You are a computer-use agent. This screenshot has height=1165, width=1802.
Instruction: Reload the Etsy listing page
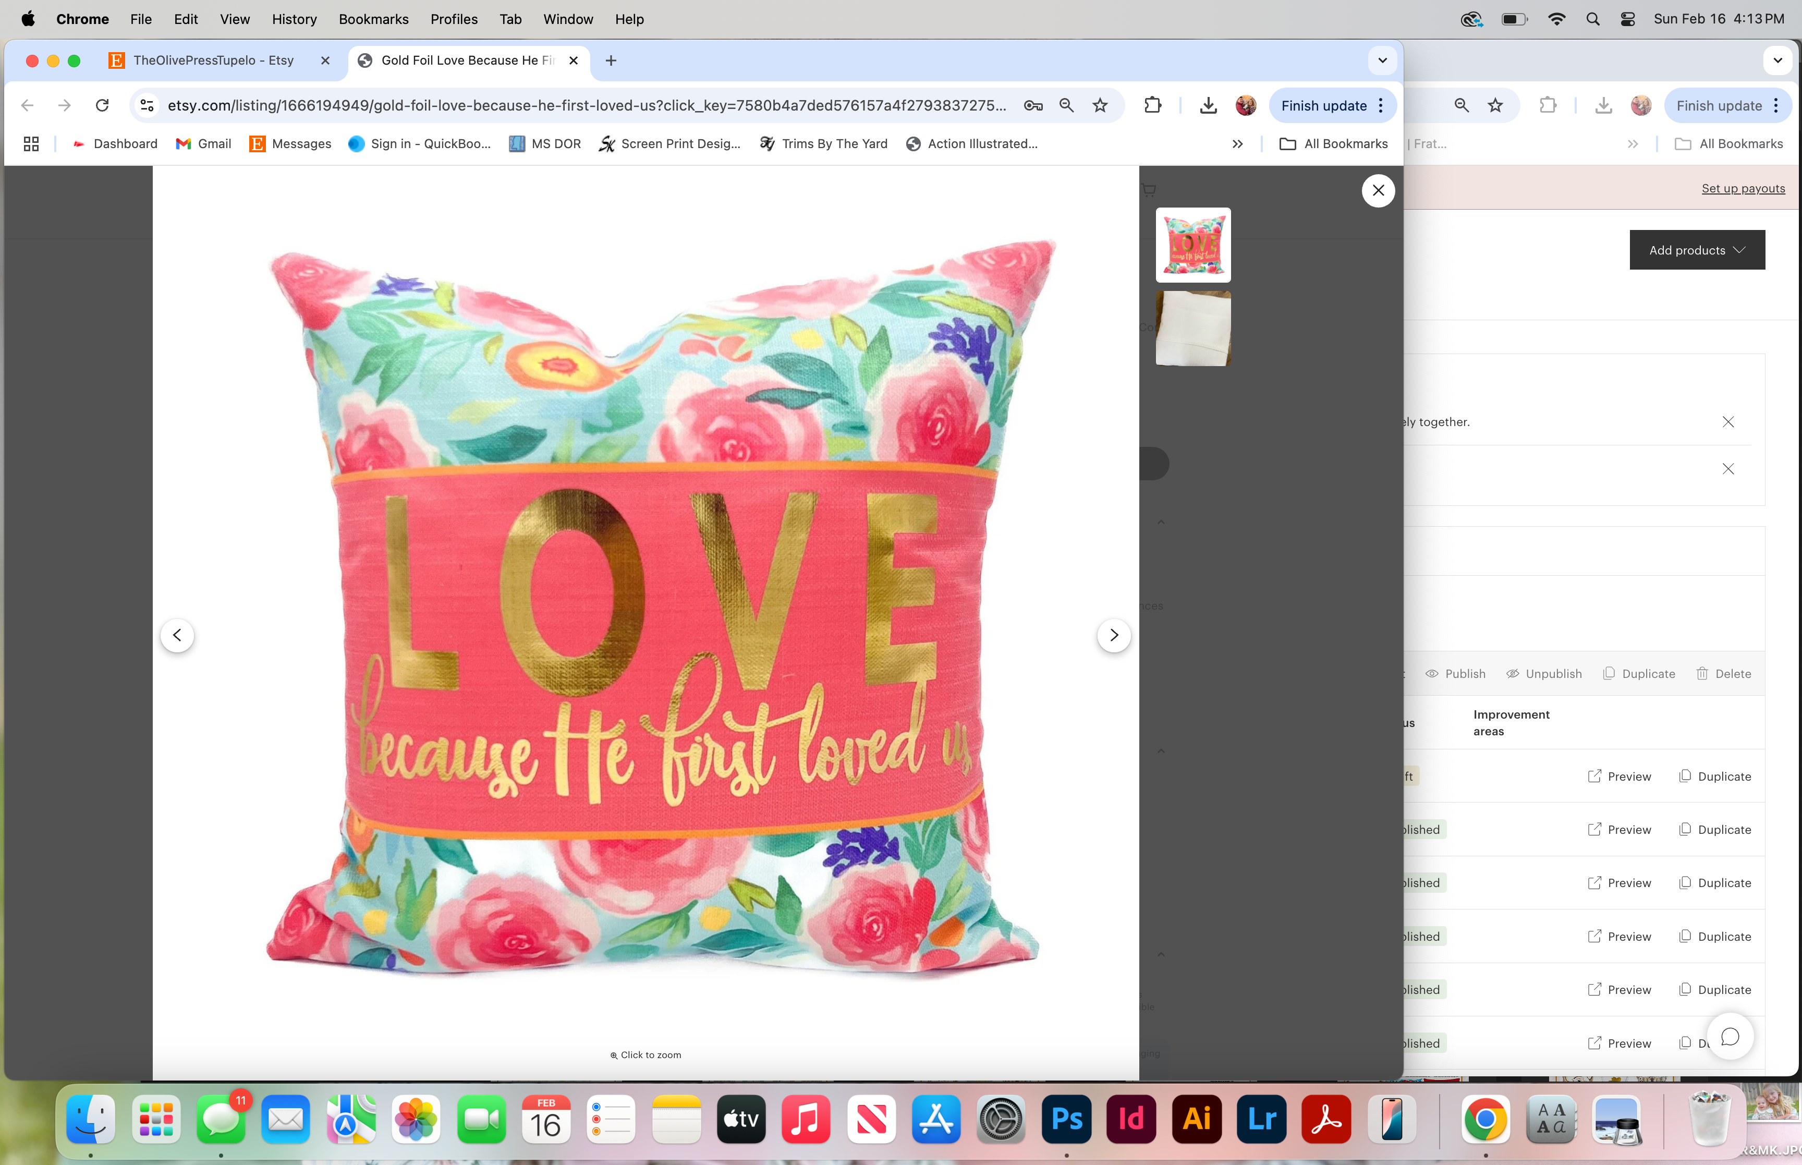pos(102,105)
